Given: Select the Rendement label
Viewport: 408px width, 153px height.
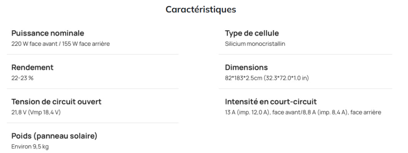Looking at the screenshot, I should tap(32, 68).
